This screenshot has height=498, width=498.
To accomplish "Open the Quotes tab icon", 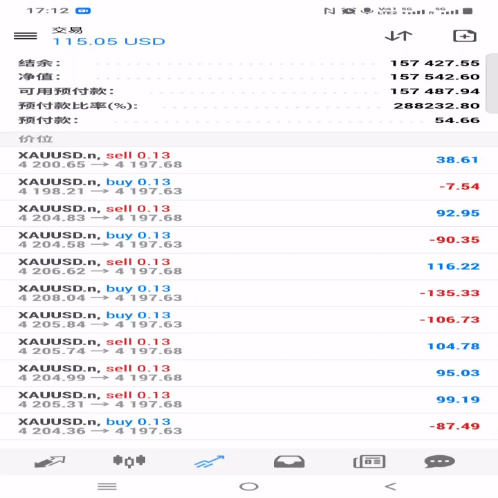I will pyautogui.click(x=50, y=461).
